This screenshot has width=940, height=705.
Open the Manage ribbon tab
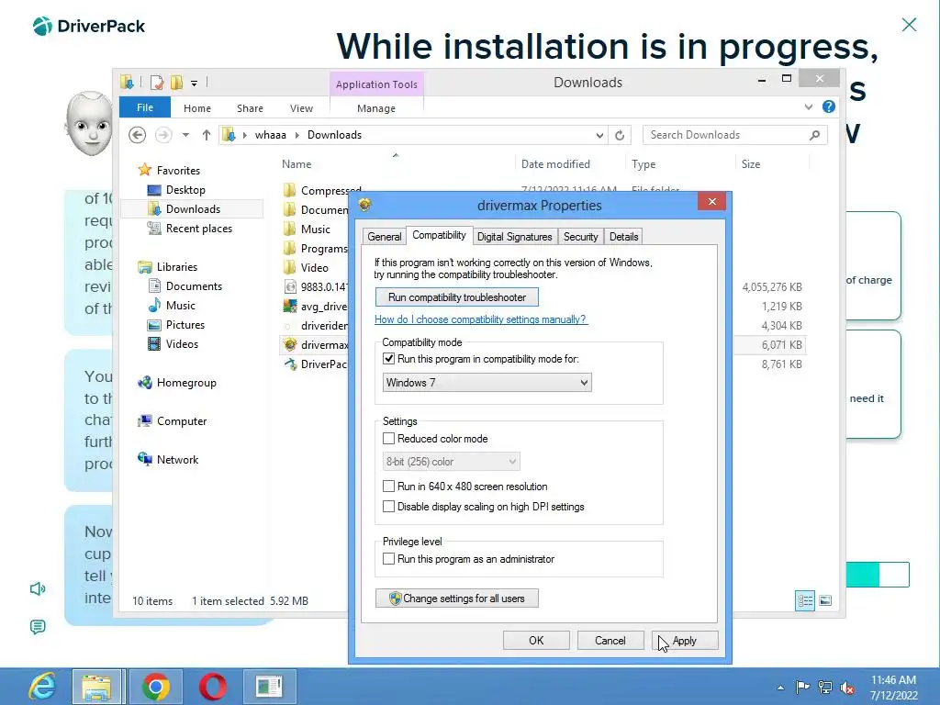[376, 108]
